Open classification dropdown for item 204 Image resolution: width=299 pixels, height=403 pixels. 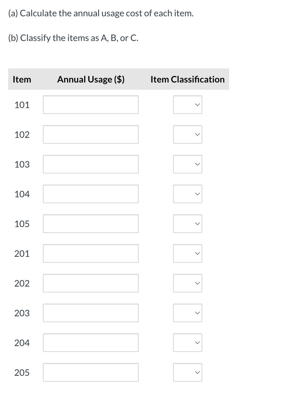pos(187,343)
